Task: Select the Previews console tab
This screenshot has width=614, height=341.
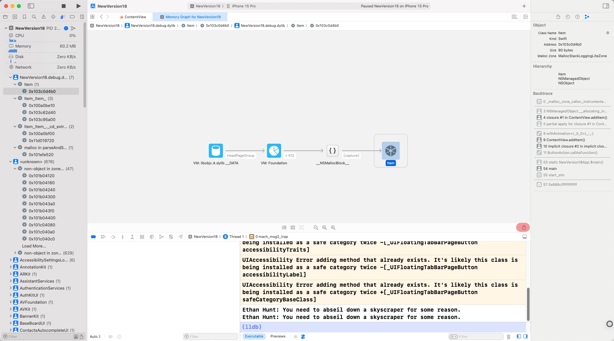Action: 278,336
